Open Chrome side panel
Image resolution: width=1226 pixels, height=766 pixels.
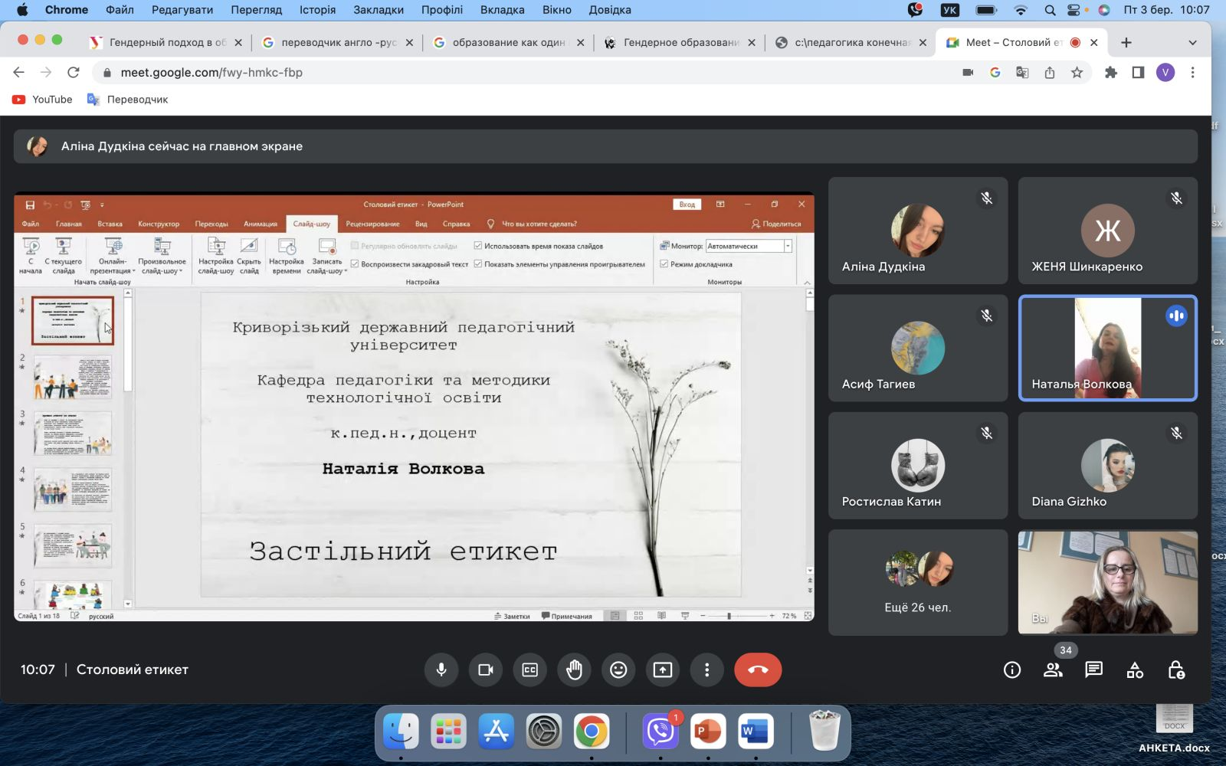pos(1138,72)
